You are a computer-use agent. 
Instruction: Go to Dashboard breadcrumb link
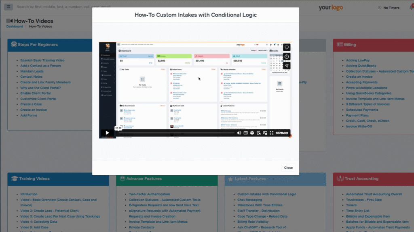[x=15, y=27]
